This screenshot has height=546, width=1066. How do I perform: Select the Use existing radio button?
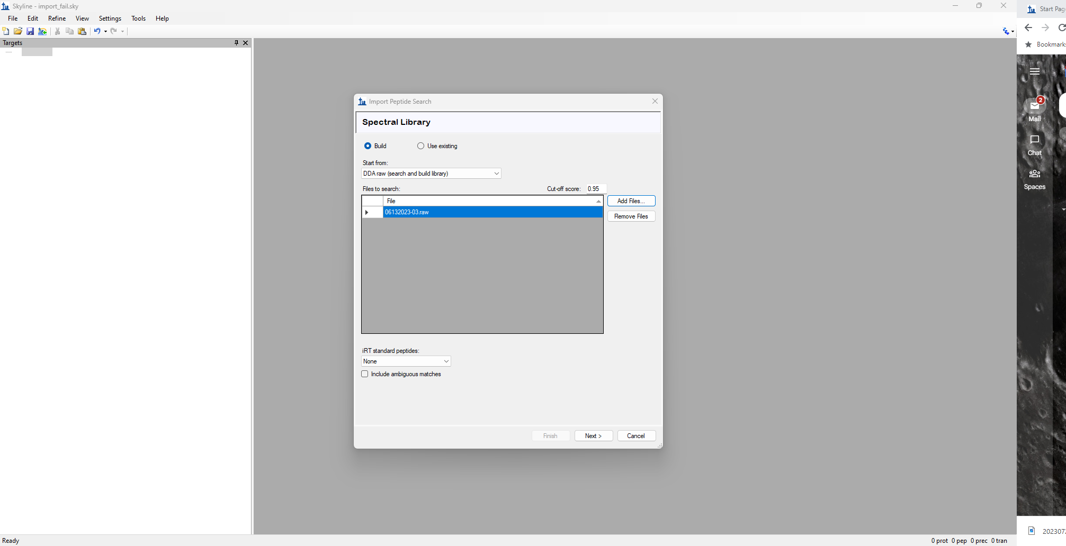point(420,146)
